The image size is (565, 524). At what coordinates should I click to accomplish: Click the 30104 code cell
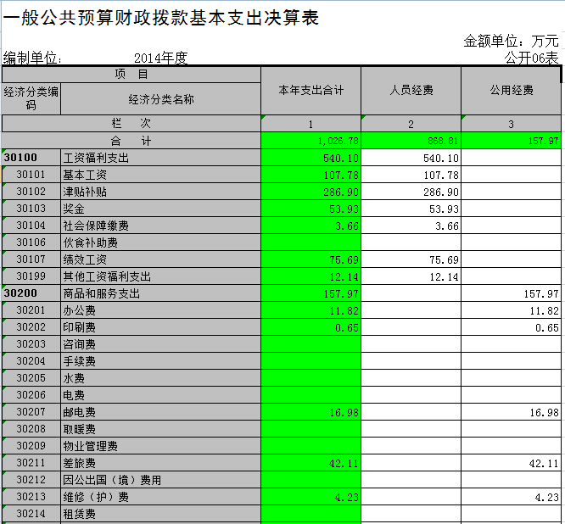(x=31, y=226)
